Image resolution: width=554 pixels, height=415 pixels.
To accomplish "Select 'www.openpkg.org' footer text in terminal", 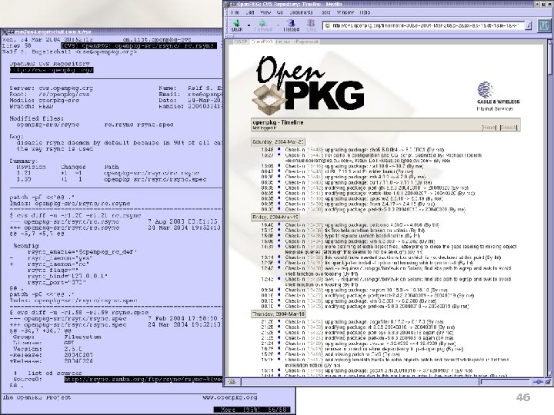I will click(229, 397).
